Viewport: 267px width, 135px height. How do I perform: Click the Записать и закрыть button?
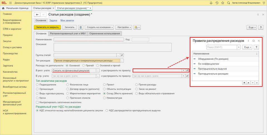(x=47, y=27)
